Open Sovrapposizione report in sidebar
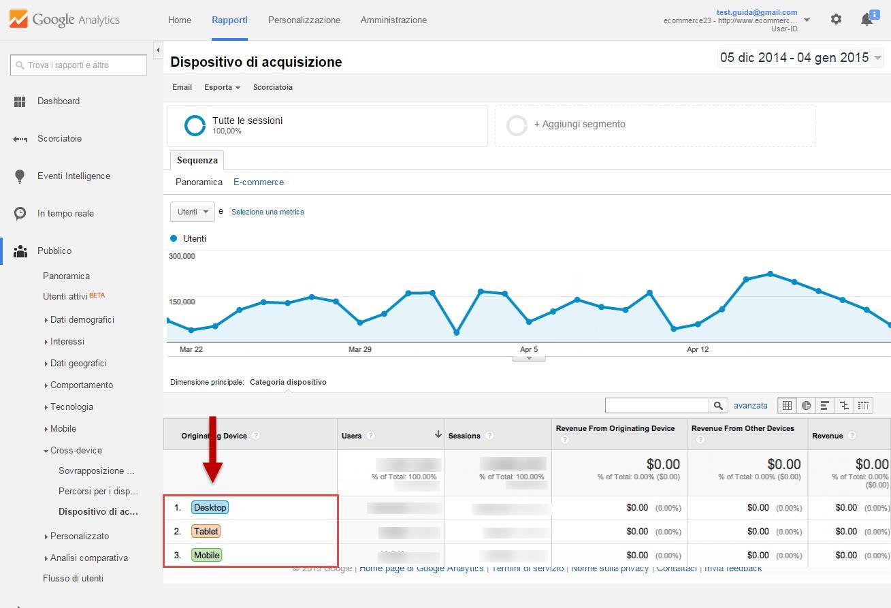This screenshot has width=891, height=608. tap(97, 471)
